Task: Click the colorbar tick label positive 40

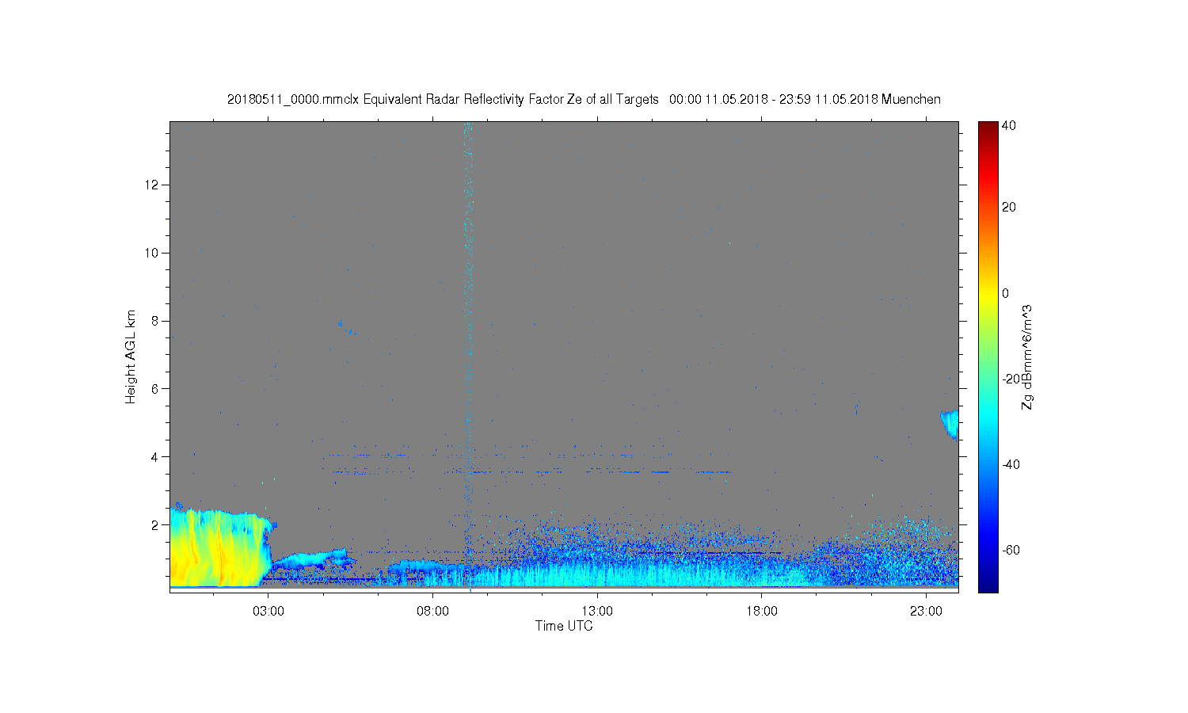Action: click(1009, 125)
